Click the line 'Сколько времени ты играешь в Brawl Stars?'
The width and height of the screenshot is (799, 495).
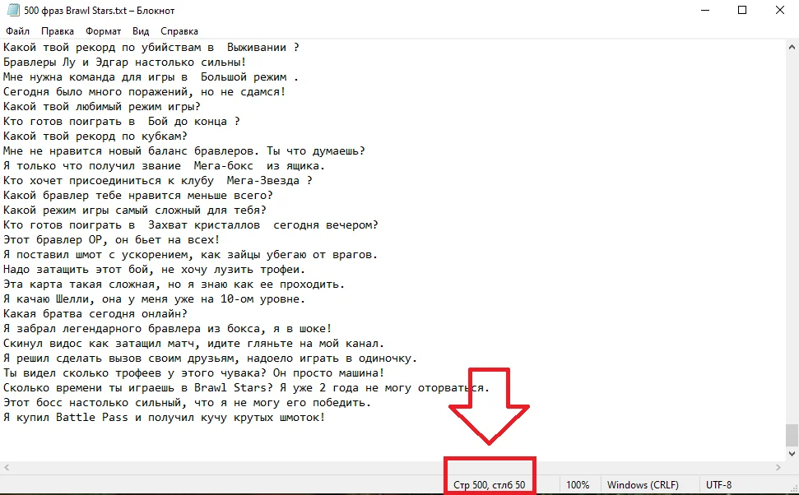tap(247, 387)
